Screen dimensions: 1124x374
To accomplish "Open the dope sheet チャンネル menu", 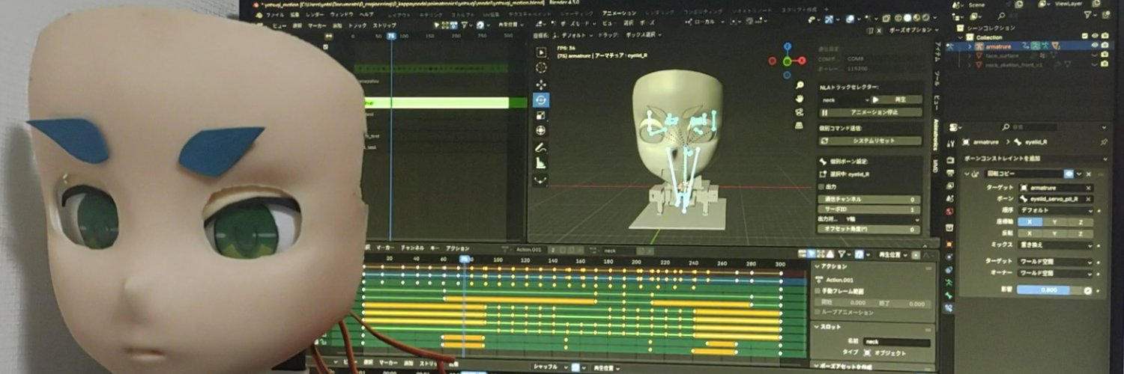I will coord(413,248).
